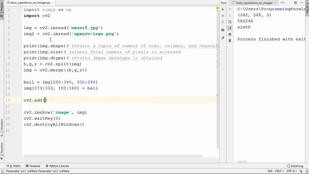Screen dimensions: 309x174
Task: Click the uint8 console output
Action: [244, 27]
